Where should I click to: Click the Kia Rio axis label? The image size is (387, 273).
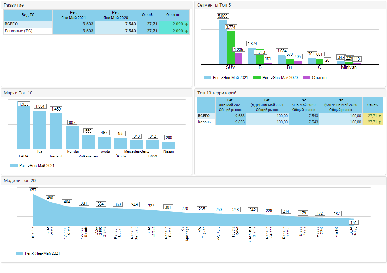33,232
